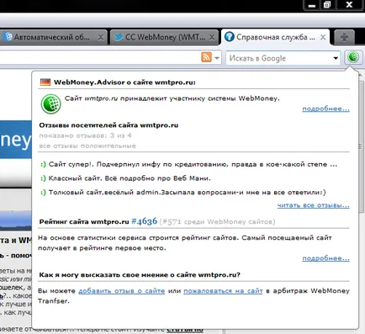The width and height of the screenshot is (365, 334).
Task: Close the 'Справочная служба' tab
Action: (x=323, y=37)
